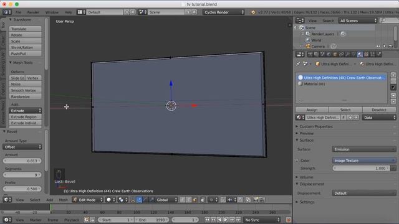Image resolution: width=399 pixels, height=224 pixels.
Task: Open the Playback menu in timeline
Action: (x=72, y=220)
